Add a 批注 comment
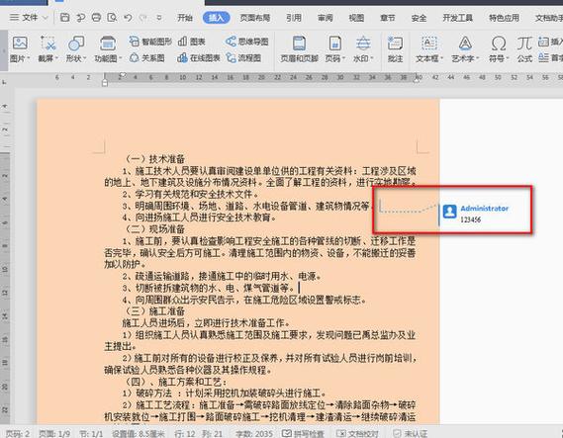 (x=395, y=49)
